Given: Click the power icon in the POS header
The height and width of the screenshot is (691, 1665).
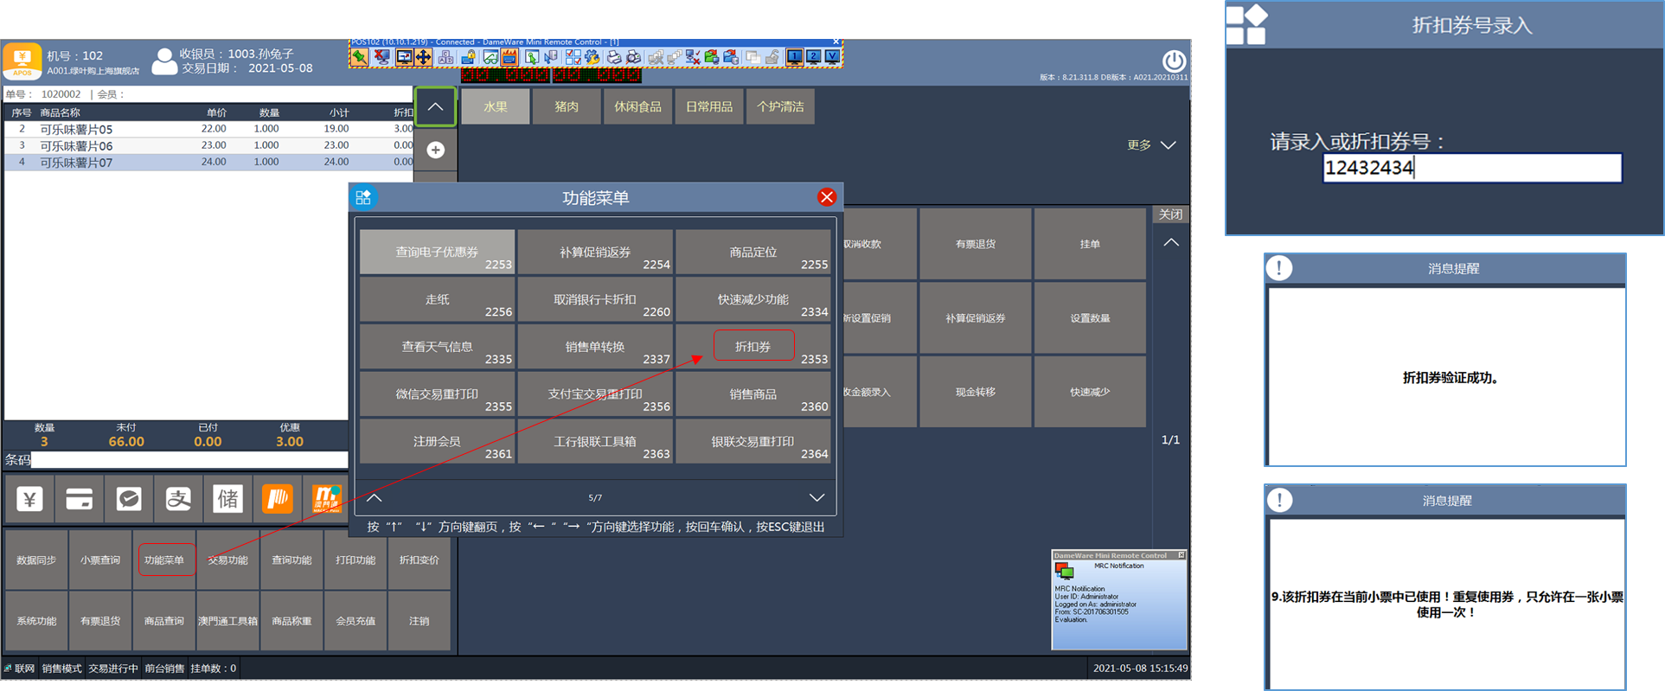Looking at the screenshot, I should coord(1174,61).
